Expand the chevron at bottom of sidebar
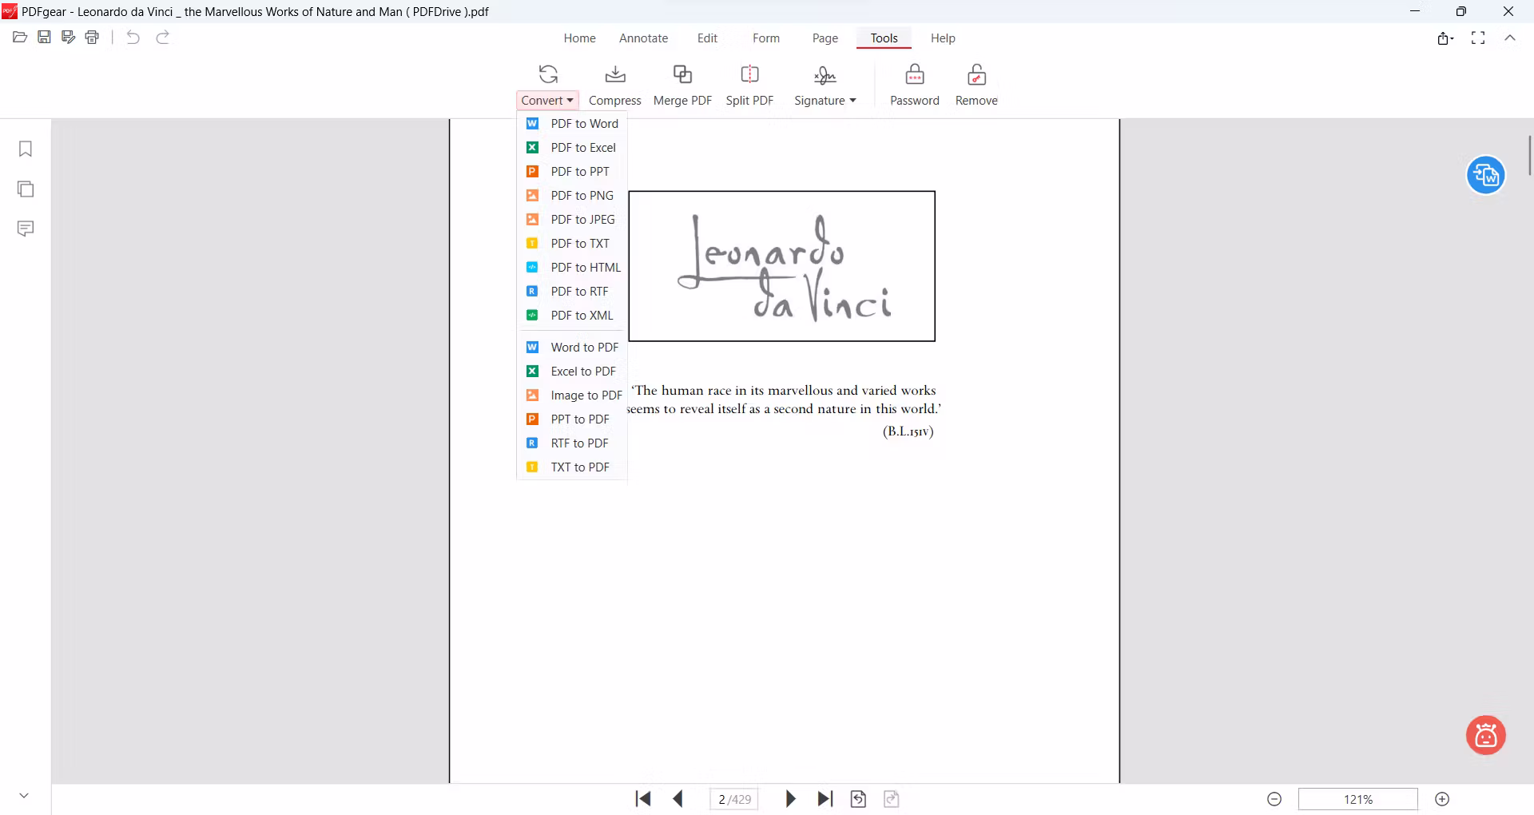The image size is (1534, 815). 24,796
